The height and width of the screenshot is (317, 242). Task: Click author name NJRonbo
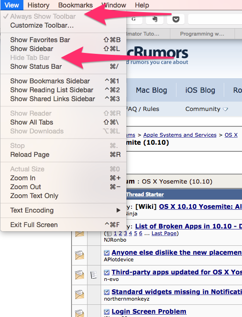pos(115,240)
